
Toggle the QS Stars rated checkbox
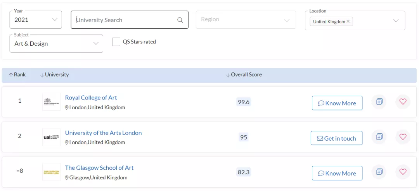coord(116,42)
